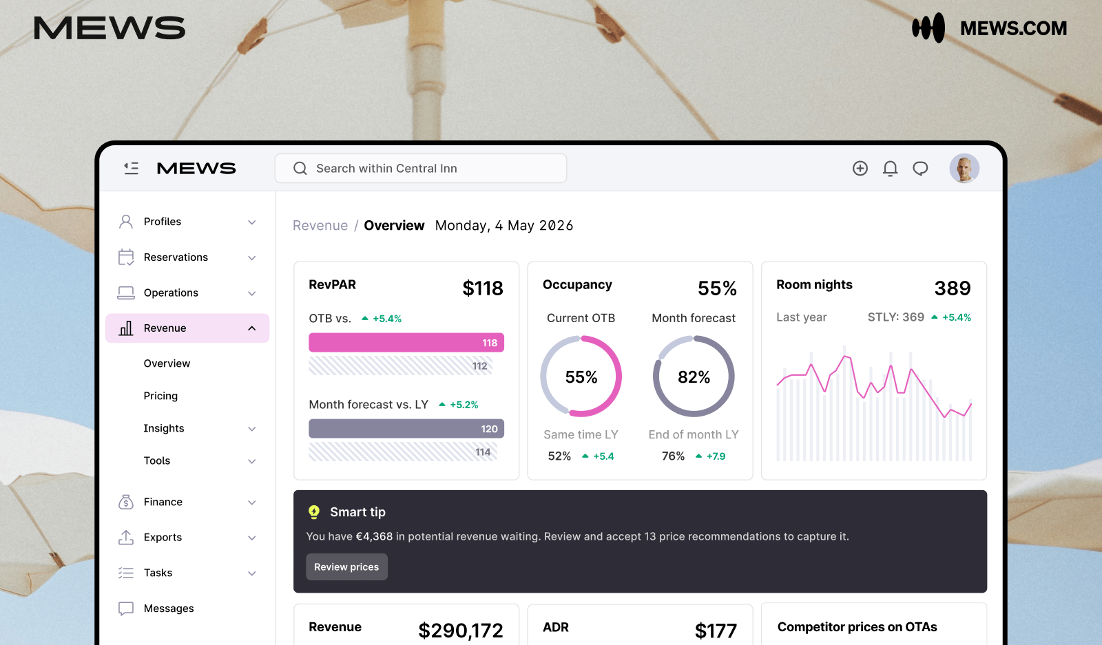This screenshot has width=1102, height=645.
Task: Click the pink RevPAR 118 bar
Action: (x=406, y=343)
